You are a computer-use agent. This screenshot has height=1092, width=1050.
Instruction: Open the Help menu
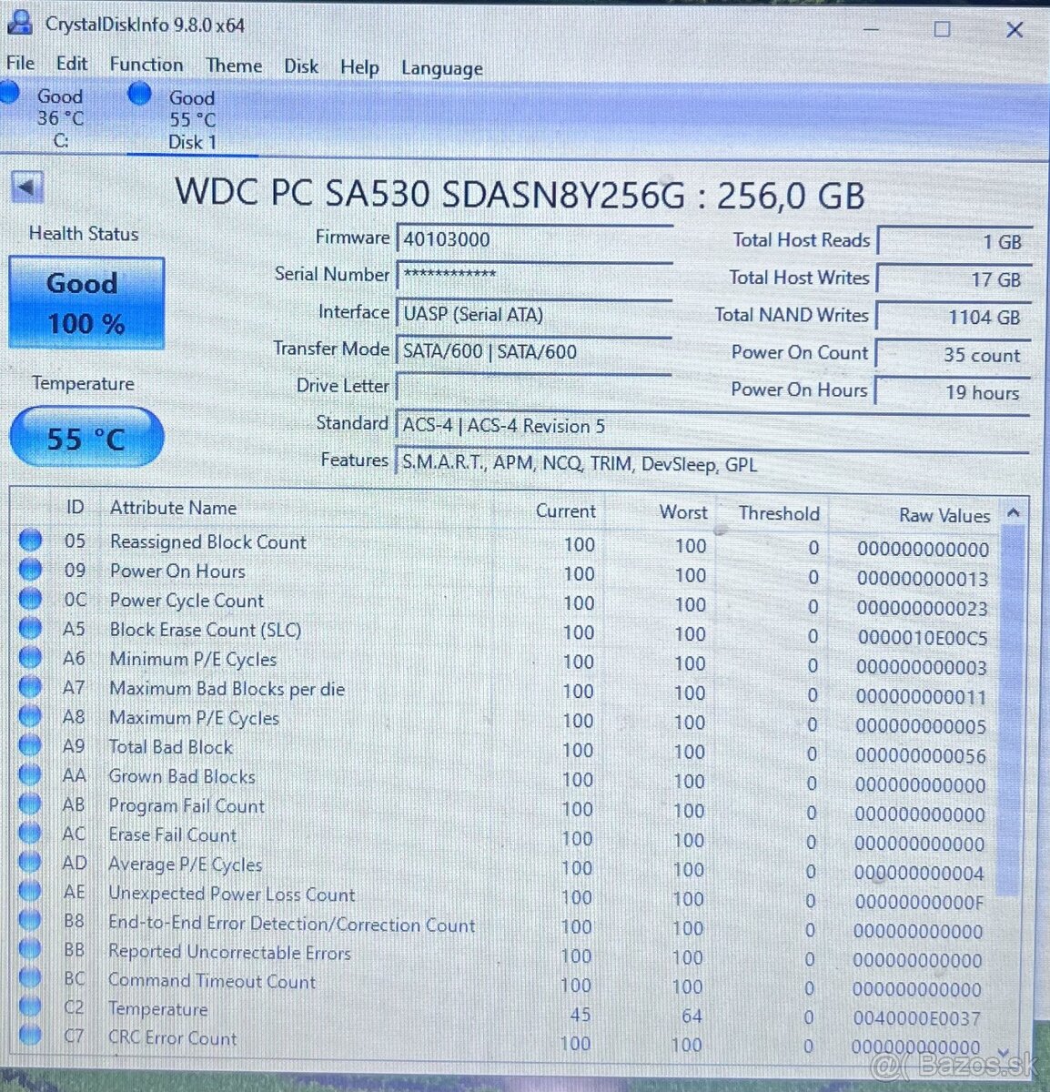(359, 67)
